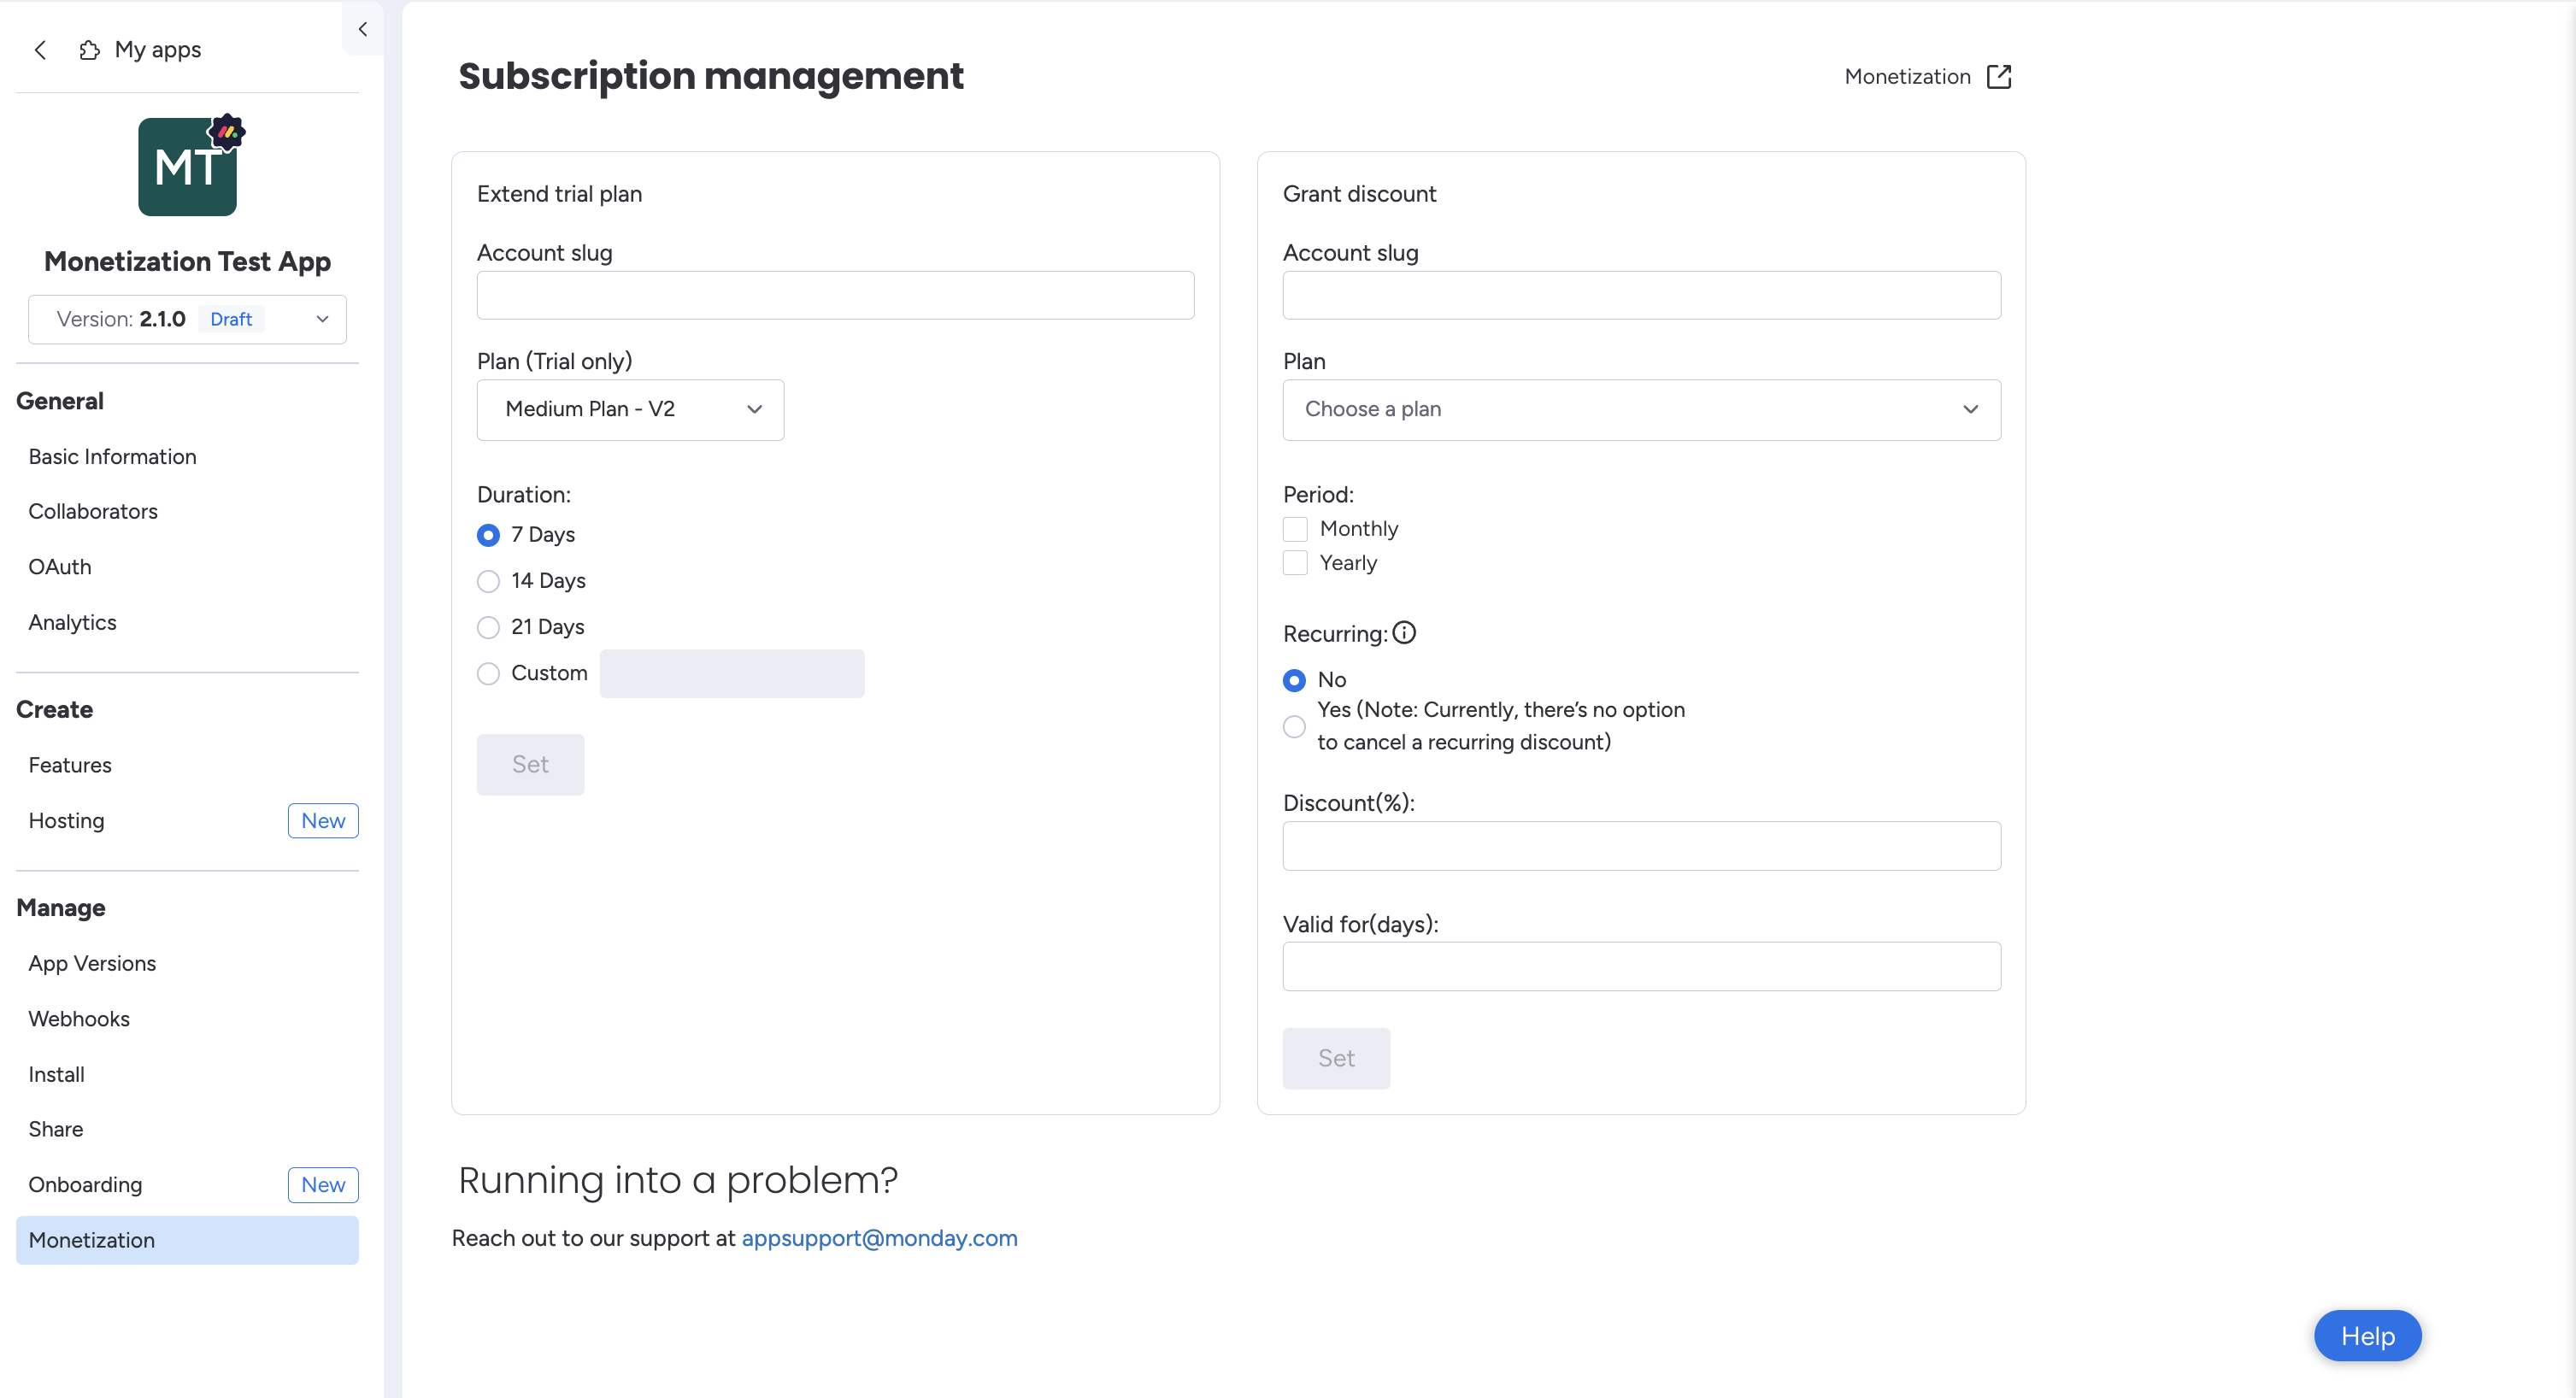This screenshot has width=2576, height=1398.
Task: Click the monday badge on app logo
Action: [x=227, y=131]
